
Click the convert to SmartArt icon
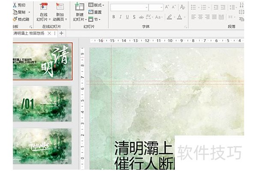tap(242, 19)
